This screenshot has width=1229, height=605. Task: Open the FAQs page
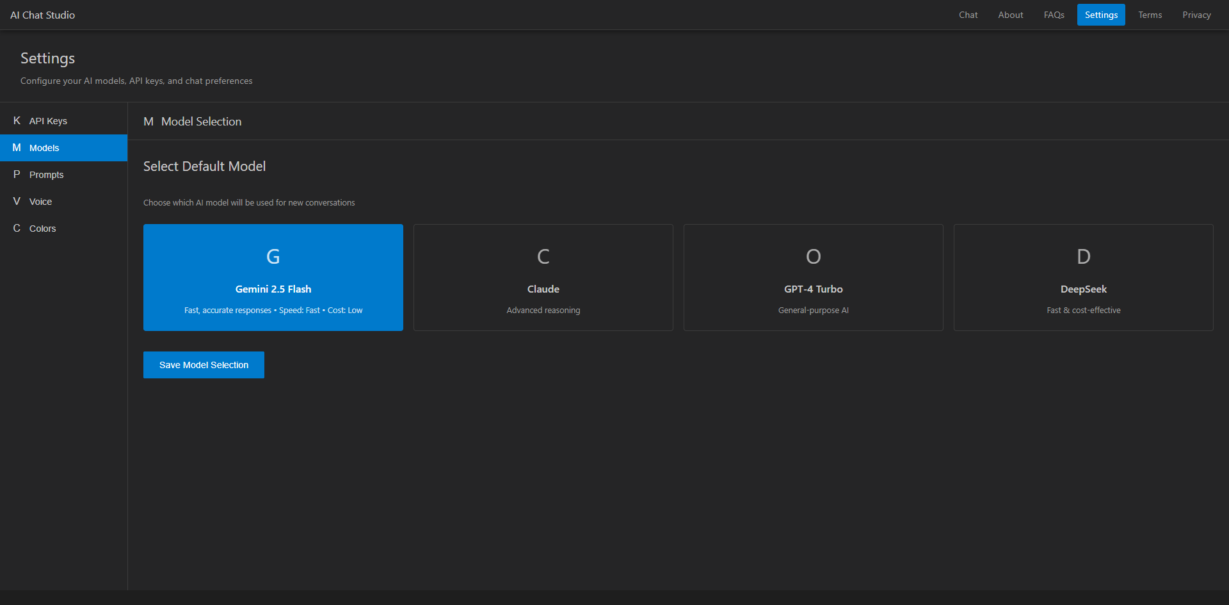[1053, 14]
